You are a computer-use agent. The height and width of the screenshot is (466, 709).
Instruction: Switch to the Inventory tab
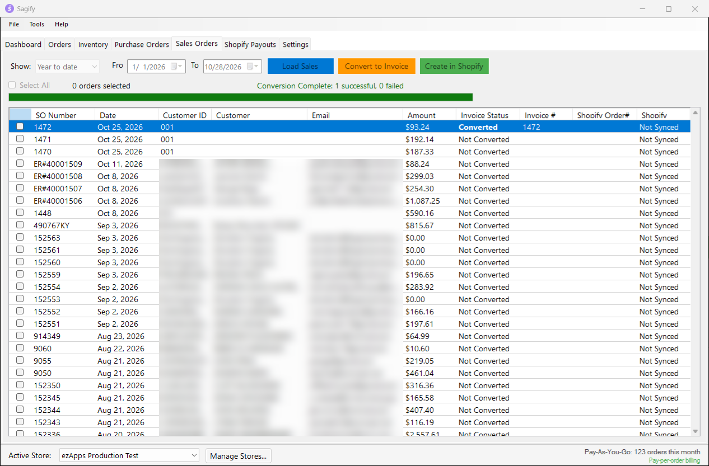[94, 44]
